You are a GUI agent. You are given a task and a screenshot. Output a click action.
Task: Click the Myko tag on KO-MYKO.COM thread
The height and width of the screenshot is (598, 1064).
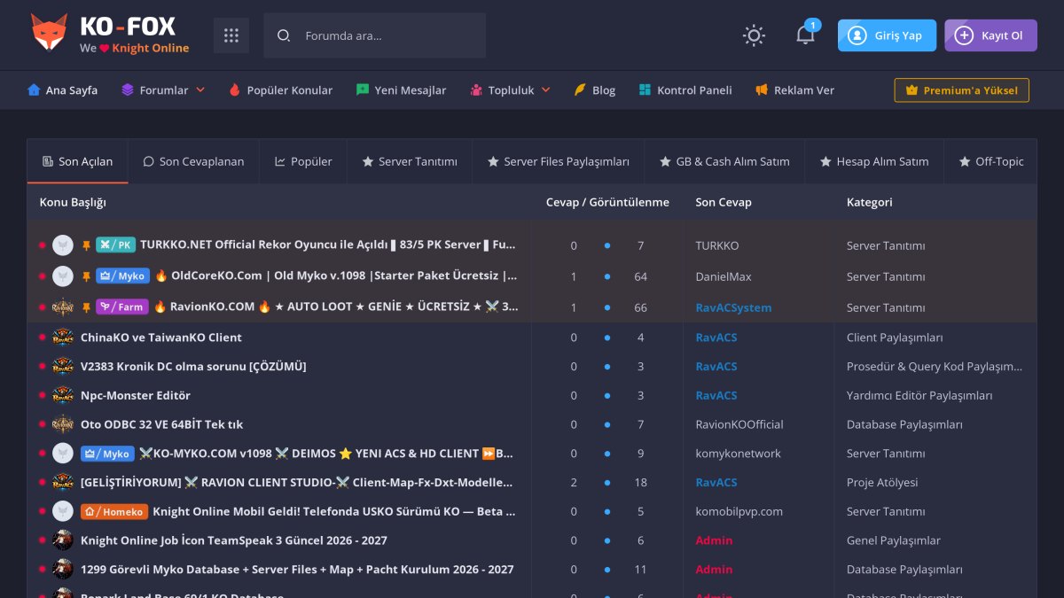coord(107,454)
